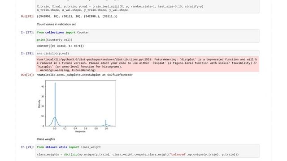Click the sns.distplot(y_val) code cell
287x161 pixels.
[148, 54]
